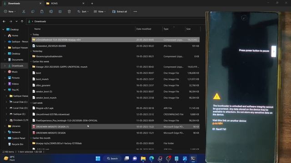The width and height of the screenshot is (291, 163).
Task: Select the vendor_boot (5) file
Action: [x=115, y=91]
